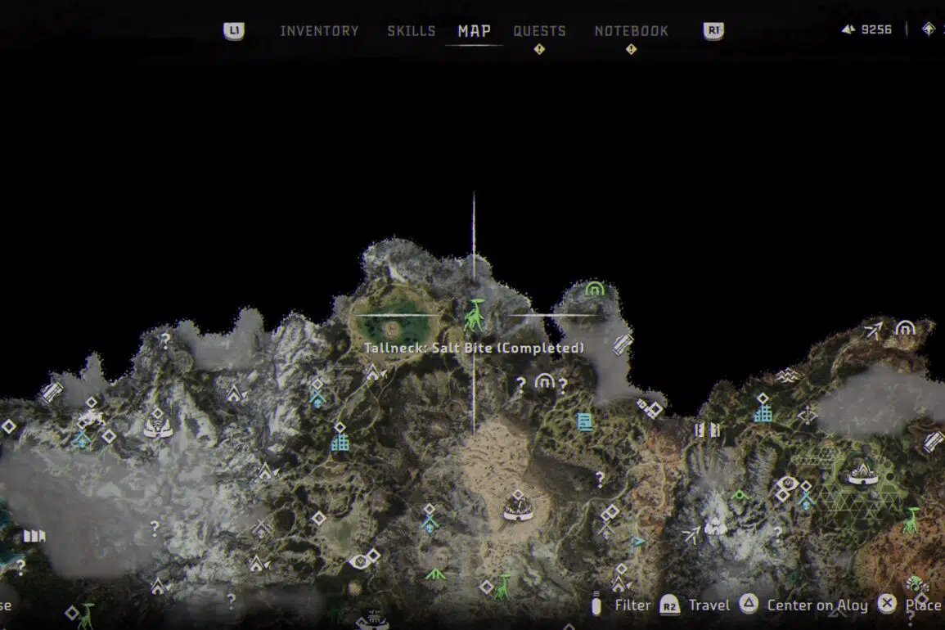Image resolution: width=945 pixels, height=630 pixels.
Task: Click the four-way arrow diamond icon
Action: (807, 415)
